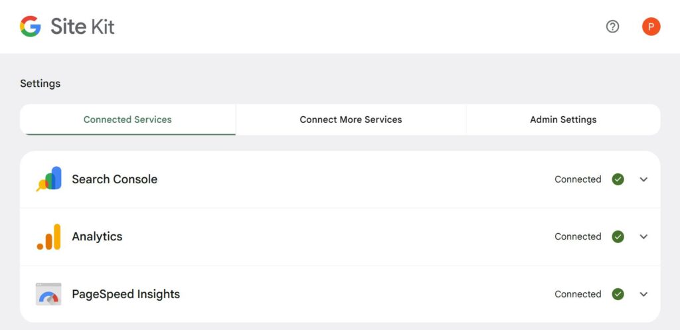Click the Analytics green connected checkmark
680x330 pixels.
click(618, 236)
